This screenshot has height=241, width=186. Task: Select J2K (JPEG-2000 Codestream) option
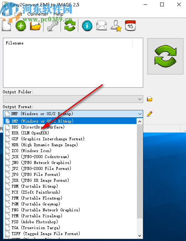pos(70,157)
